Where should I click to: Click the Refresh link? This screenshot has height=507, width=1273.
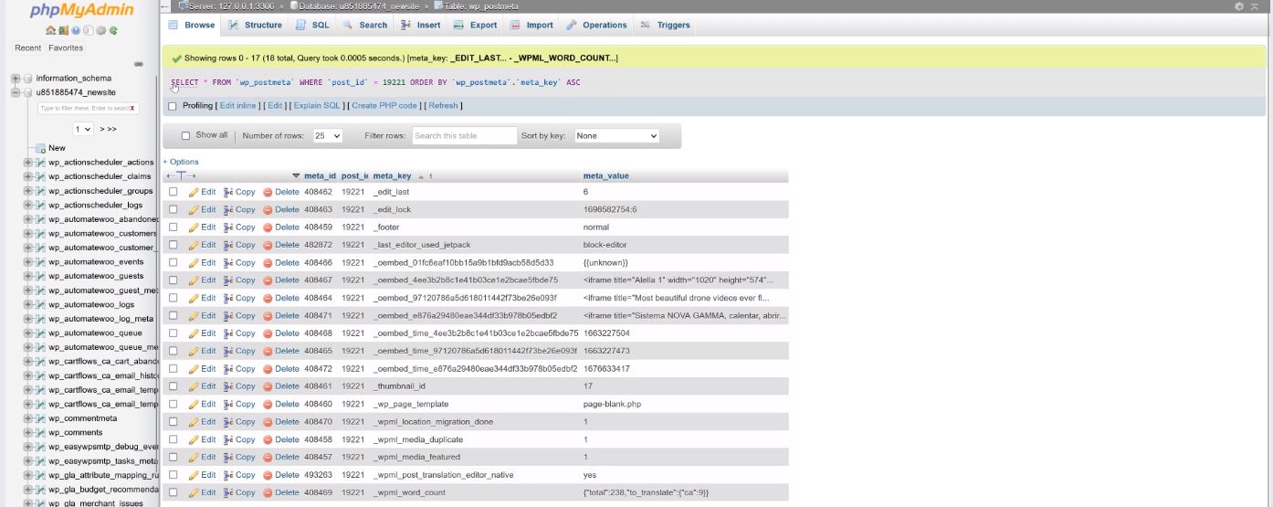tap(443, 106)
